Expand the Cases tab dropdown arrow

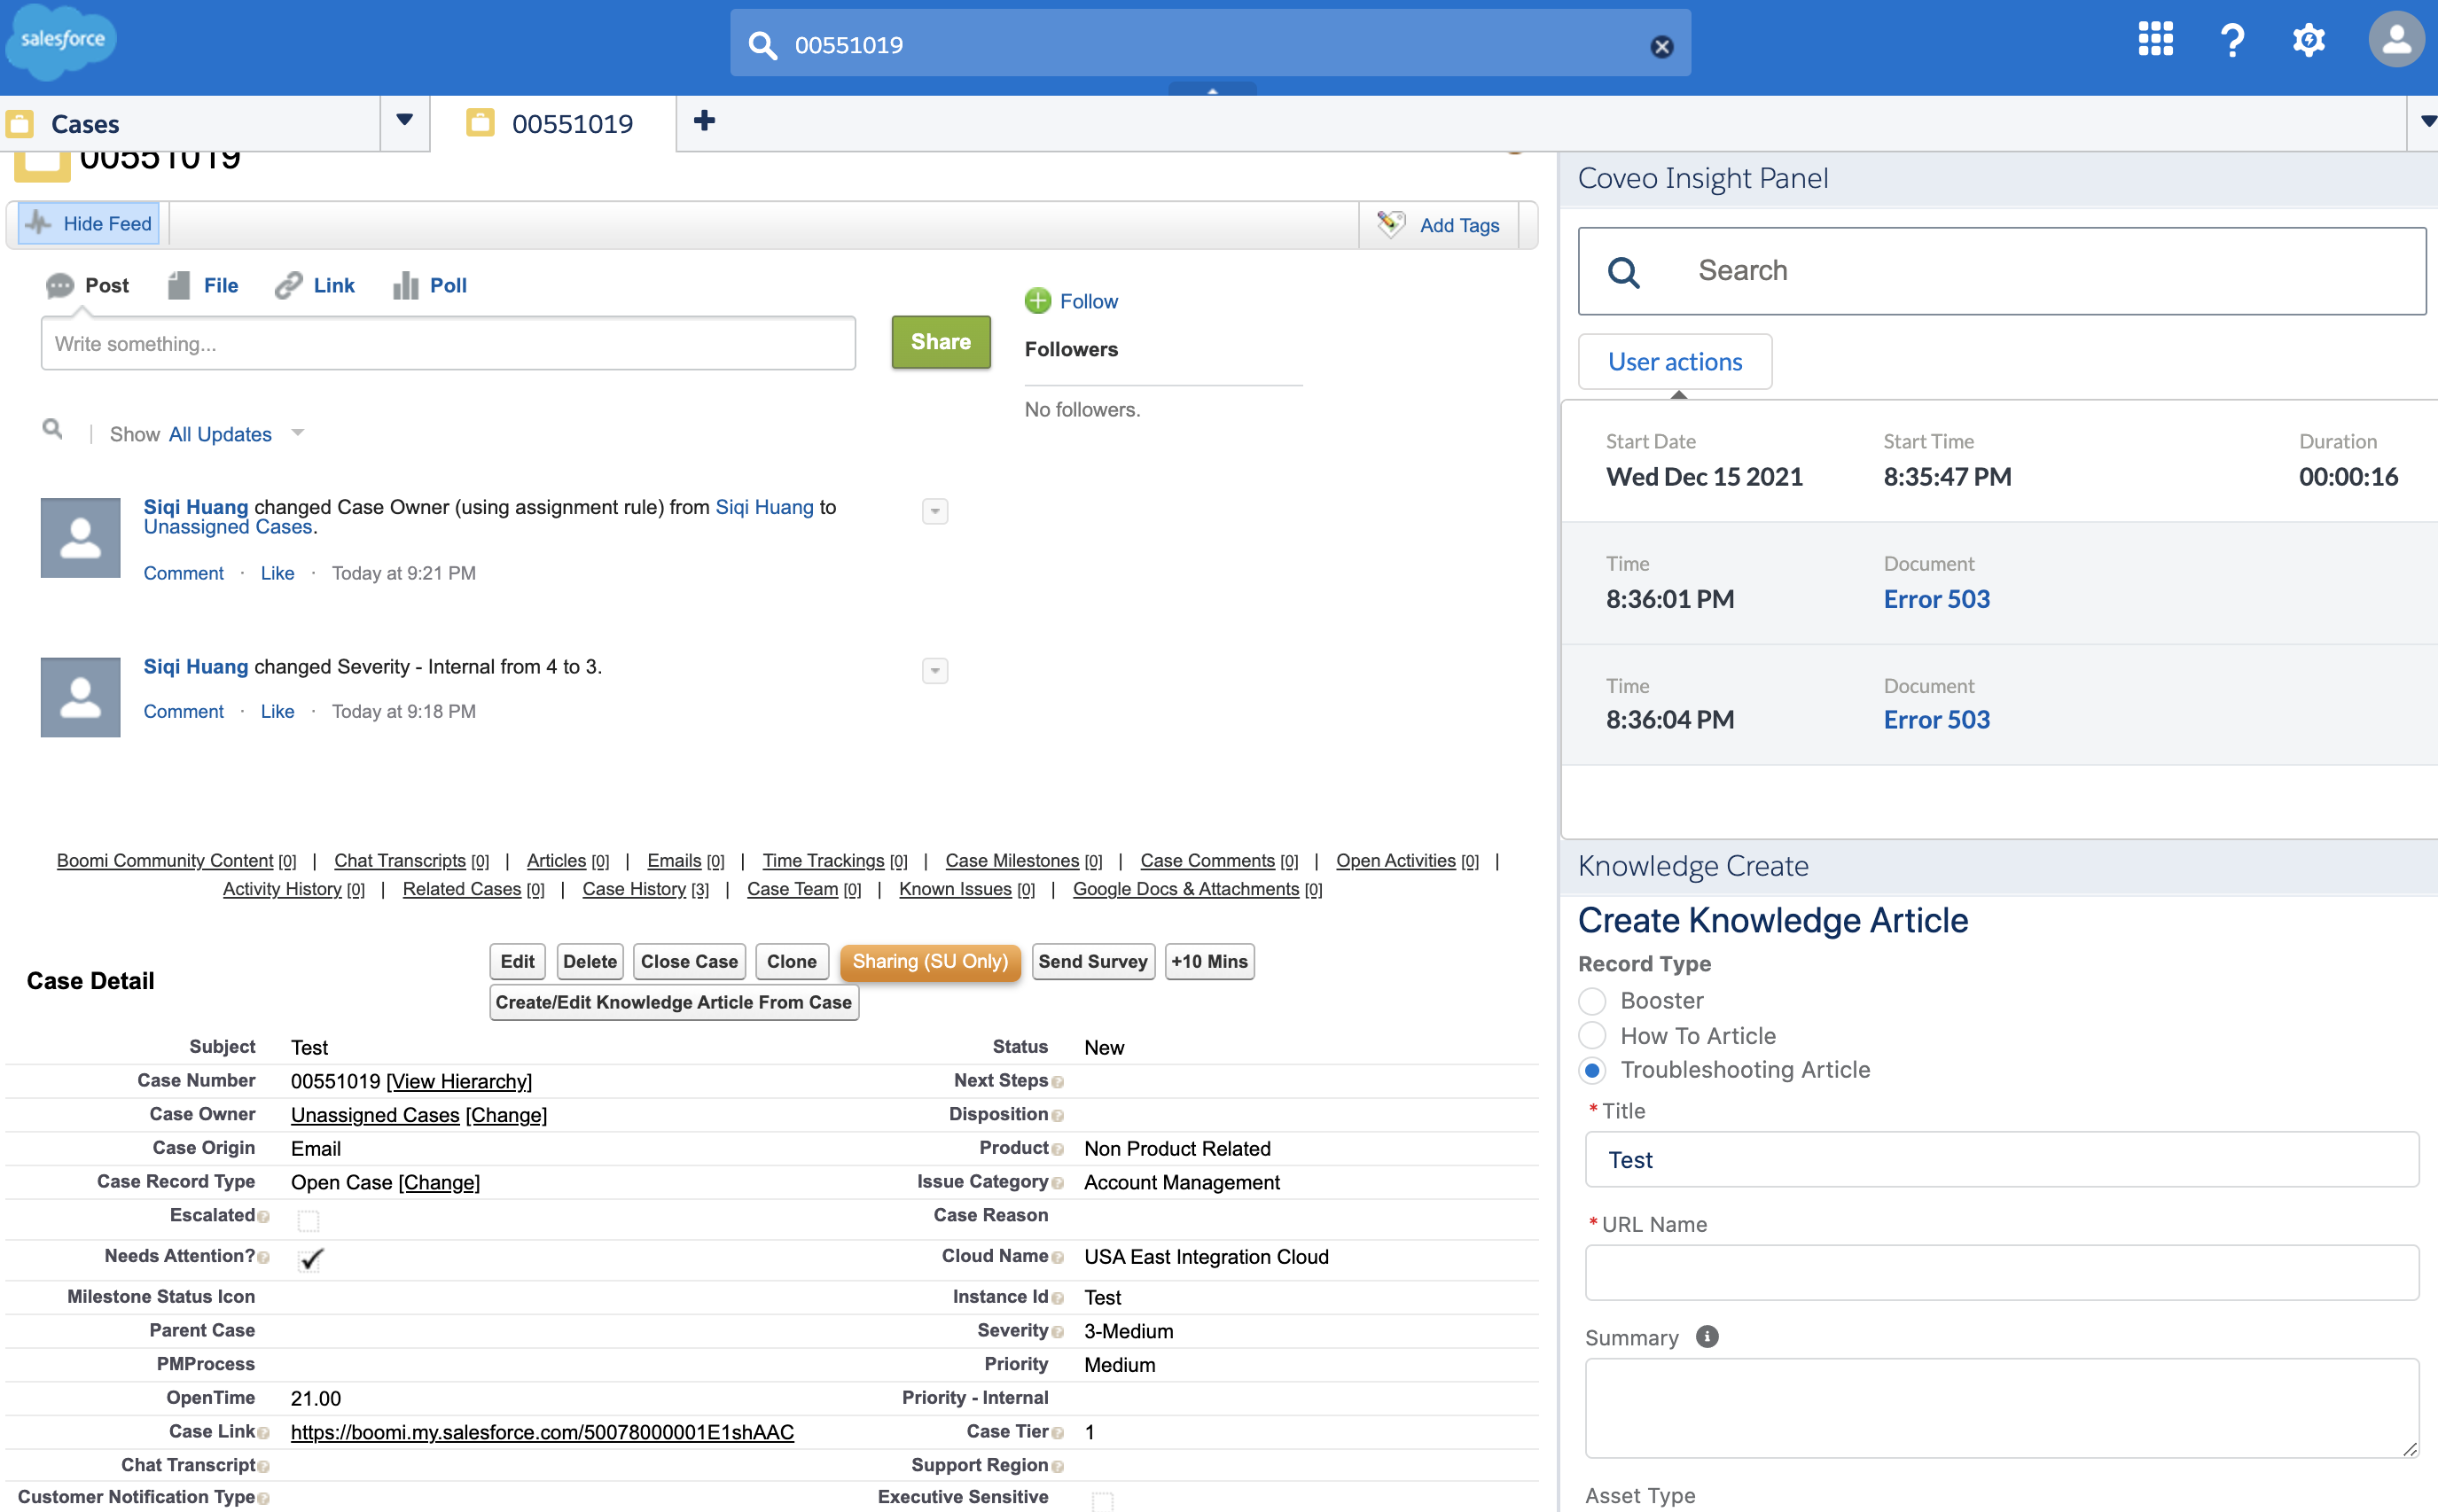click(x=404, y=120)
